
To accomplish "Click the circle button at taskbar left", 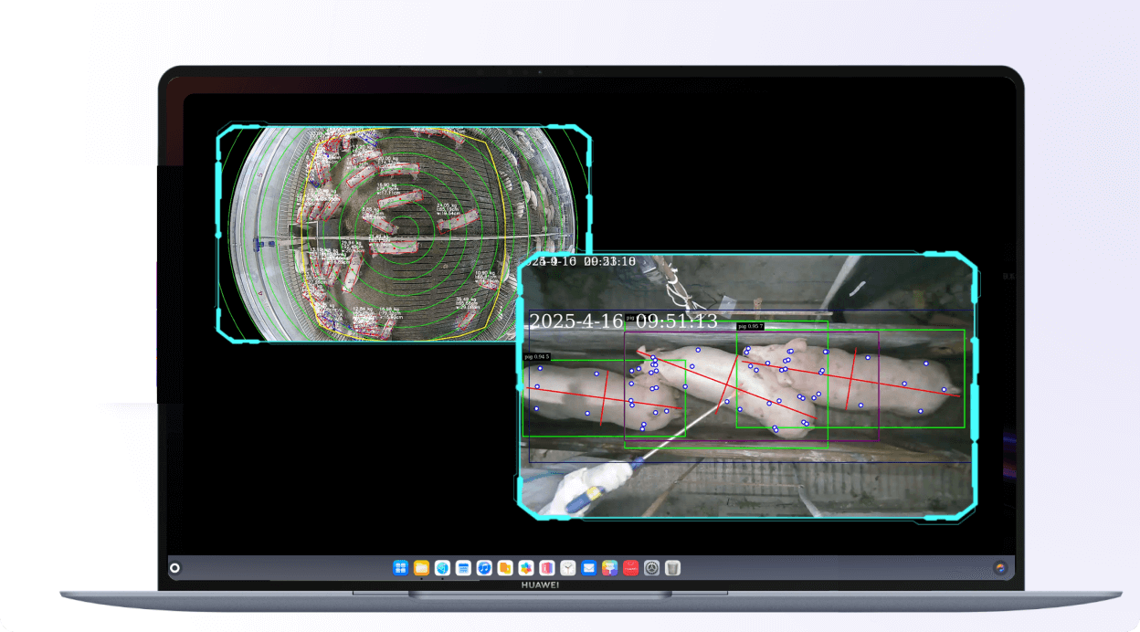I will 174,568.
